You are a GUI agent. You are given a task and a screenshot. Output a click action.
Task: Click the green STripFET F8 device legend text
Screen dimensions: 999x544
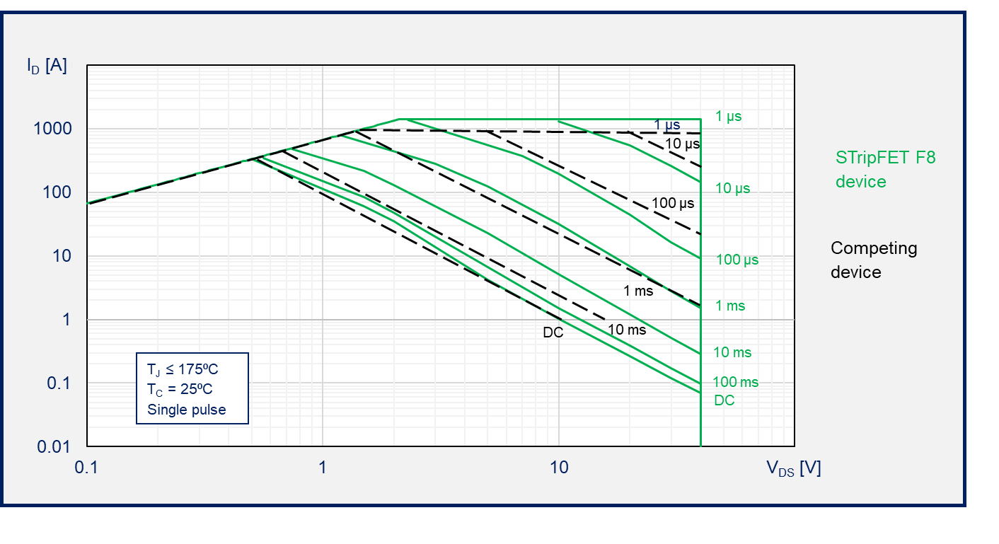pos(885,169)
